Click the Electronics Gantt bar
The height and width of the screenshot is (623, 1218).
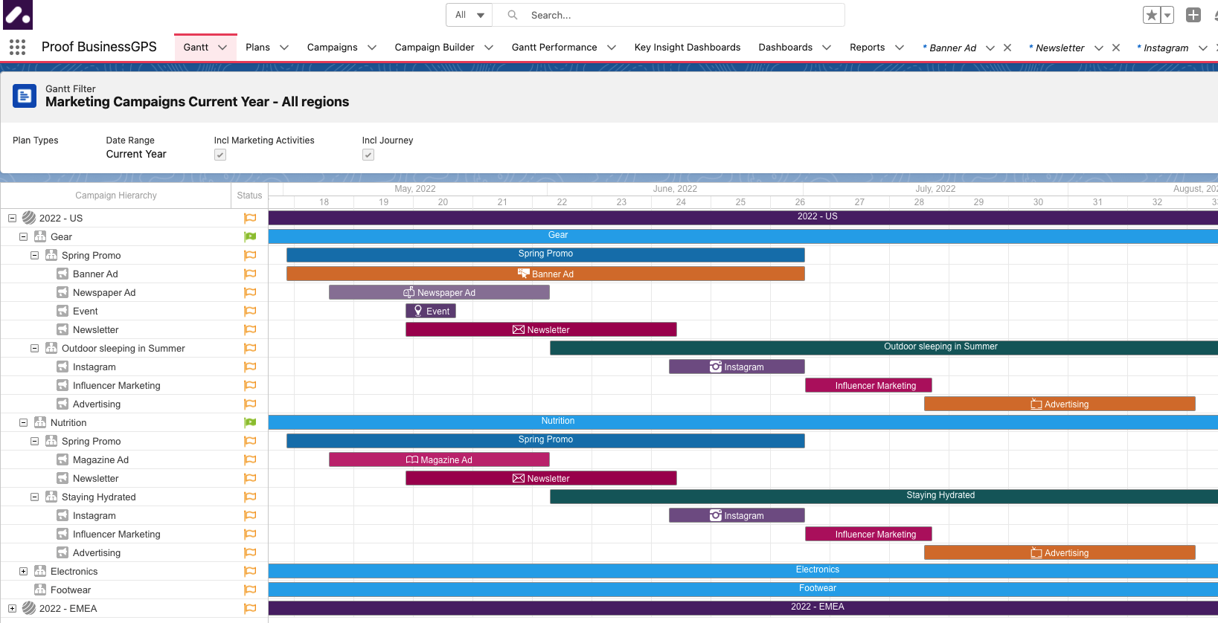coord(743,570)
